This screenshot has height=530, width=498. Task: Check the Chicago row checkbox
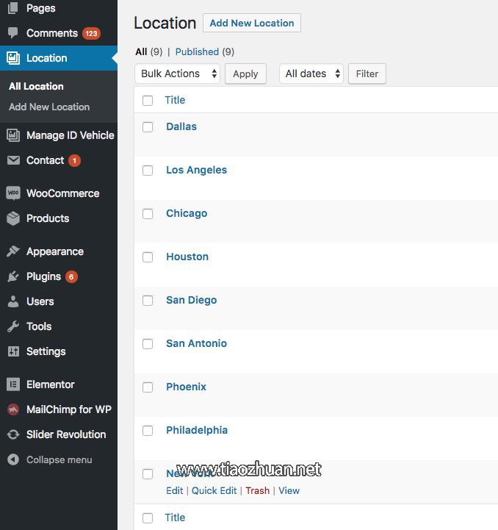pyautogui.click(x=148, y=213)
